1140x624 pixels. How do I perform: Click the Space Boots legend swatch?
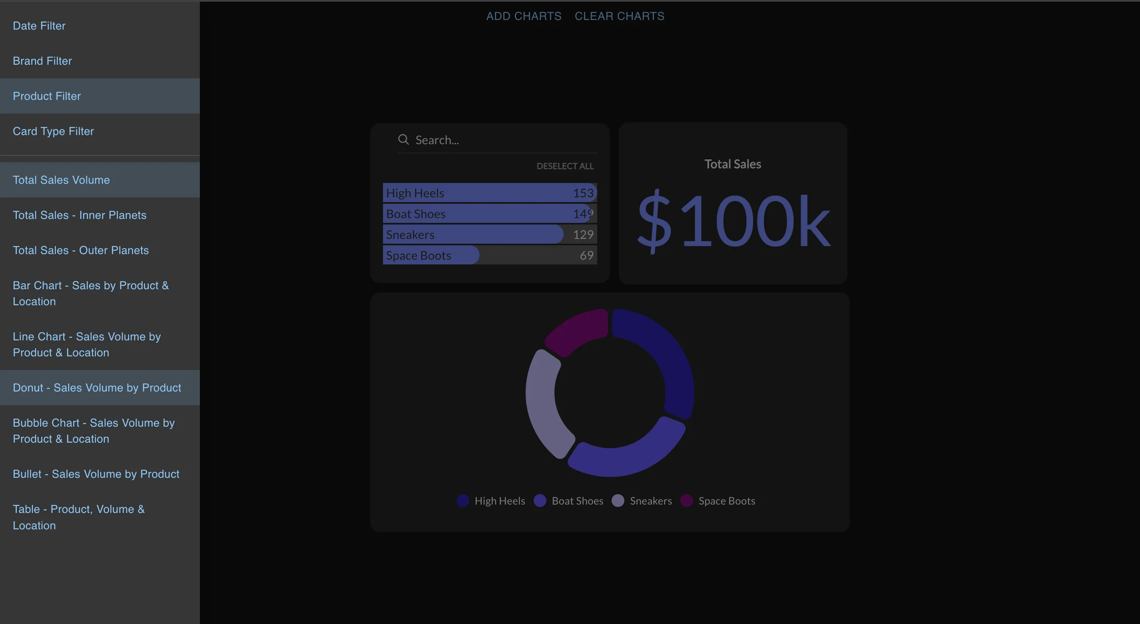686,501
